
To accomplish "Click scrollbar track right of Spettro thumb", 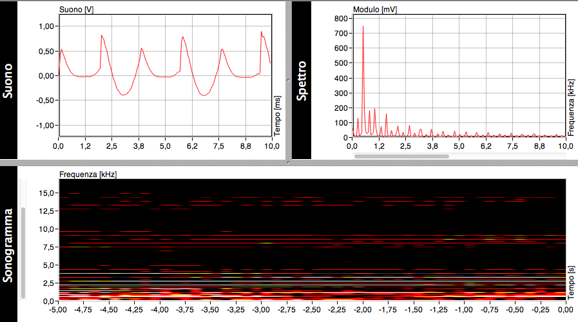I will [x=509, y=156].
